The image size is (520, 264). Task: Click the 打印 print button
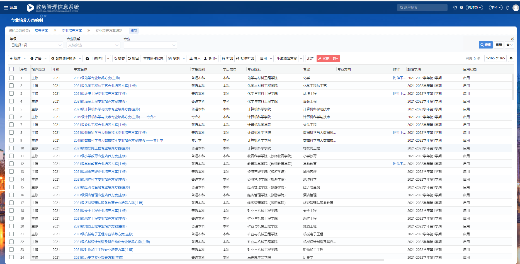point(227,59)
